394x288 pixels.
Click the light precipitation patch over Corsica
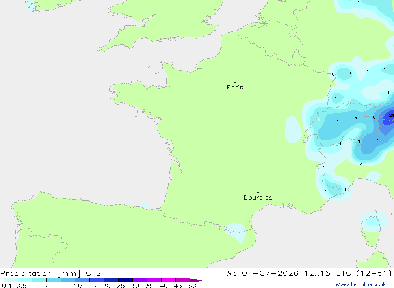[373, 222]
